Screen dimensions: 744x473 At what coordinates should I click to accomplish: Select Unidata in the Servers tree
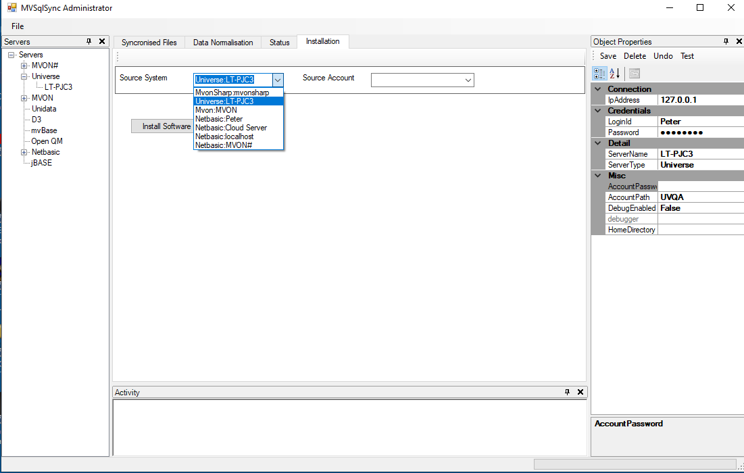click(x=44, y=109)
